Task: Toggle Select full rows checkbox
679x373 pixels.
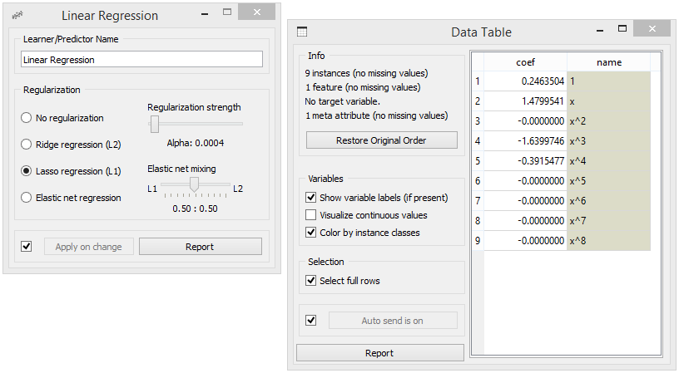Action: tap(310, 281)
